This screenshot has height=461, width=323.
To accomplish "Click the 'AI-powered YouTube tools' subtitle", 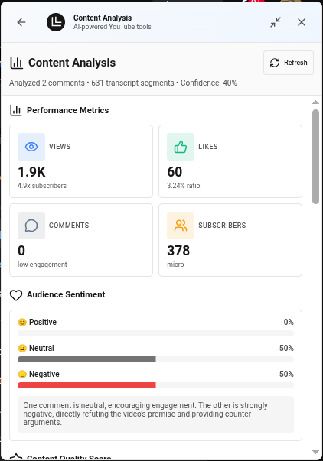I will pyautogui.click(x=113, y=27).
